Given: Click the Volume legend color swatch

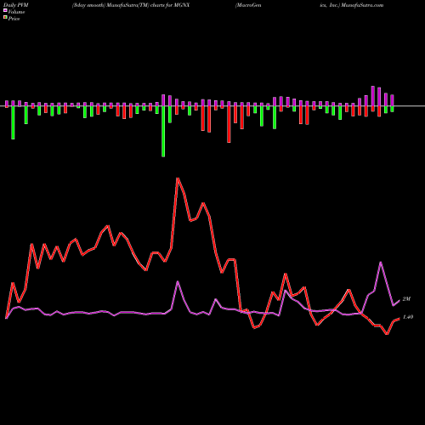Looking at the screenshot, I should [5, 10].
